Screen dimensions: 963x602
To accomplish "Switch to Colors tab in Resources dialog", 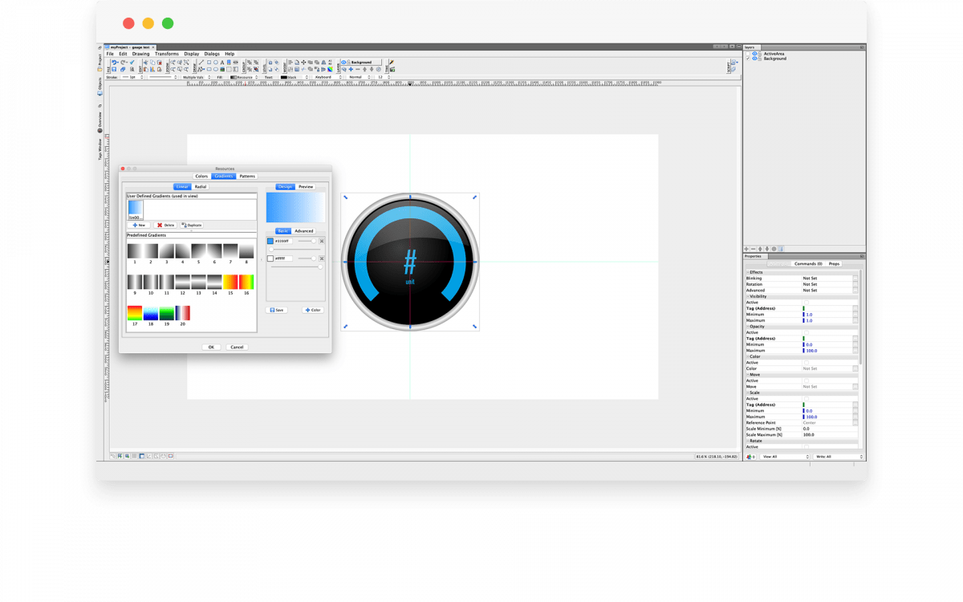I will [x=201, y=176].
